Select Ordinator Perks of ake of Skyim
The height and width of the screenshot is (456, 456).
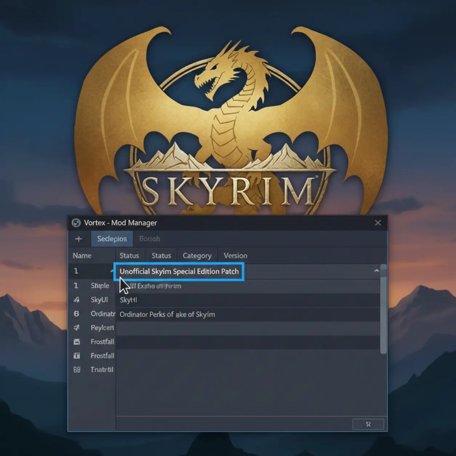248,315
